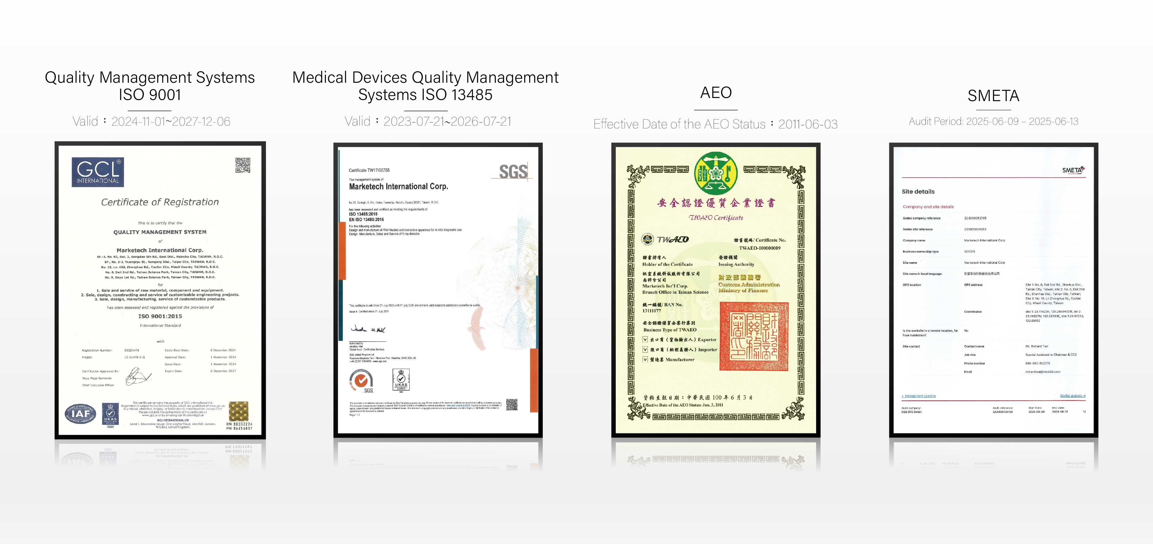The height and width of the screenshot is (544, 1153).
Task: Click the Management systems link in SMETA document
Action: [x=919, y=396]
